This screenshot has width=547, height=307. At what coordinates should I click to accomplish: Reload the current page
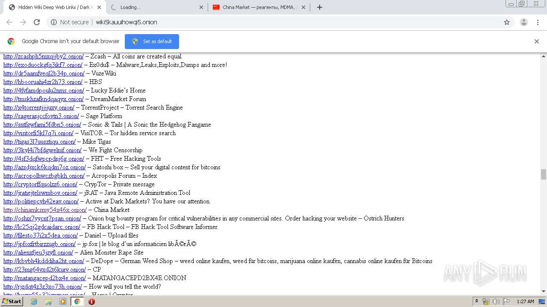point(37,22)
